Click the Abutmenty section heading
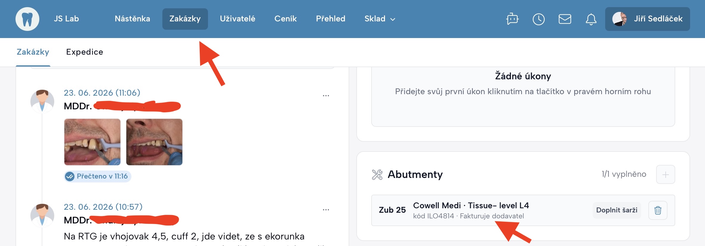Viewport: 705px width, 246px height. pos(415,174)
